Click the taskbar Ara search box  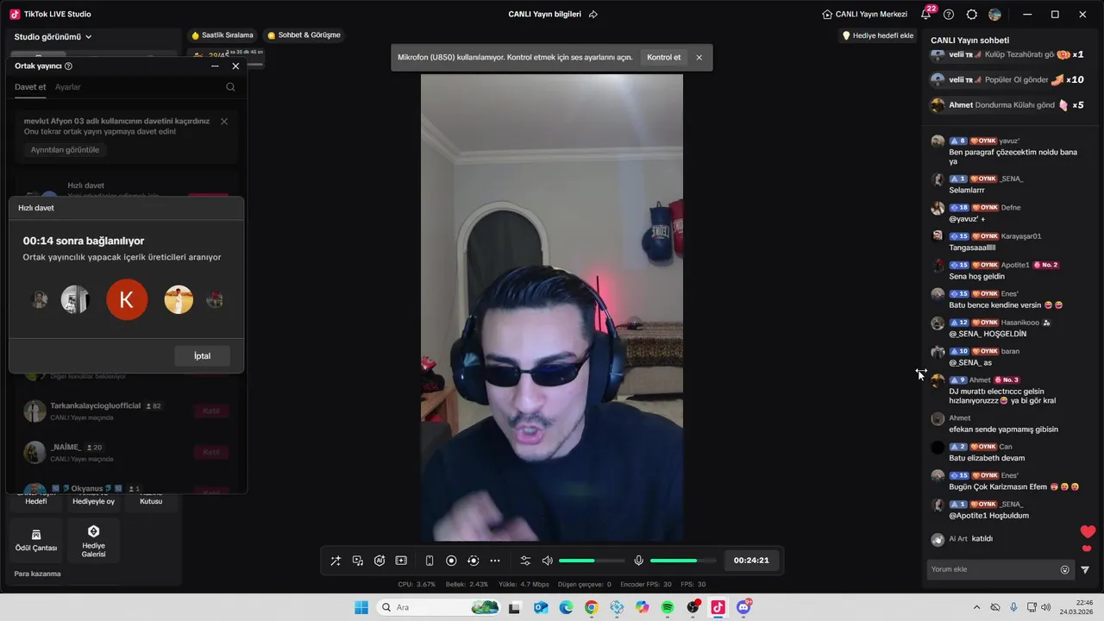[x=439, y=607]
